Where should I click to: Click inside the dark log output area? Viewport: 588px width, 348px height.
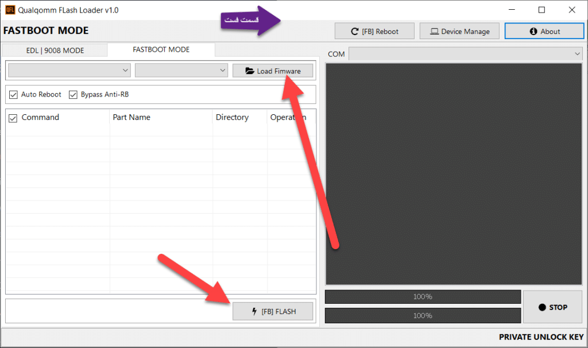(454, 174)
